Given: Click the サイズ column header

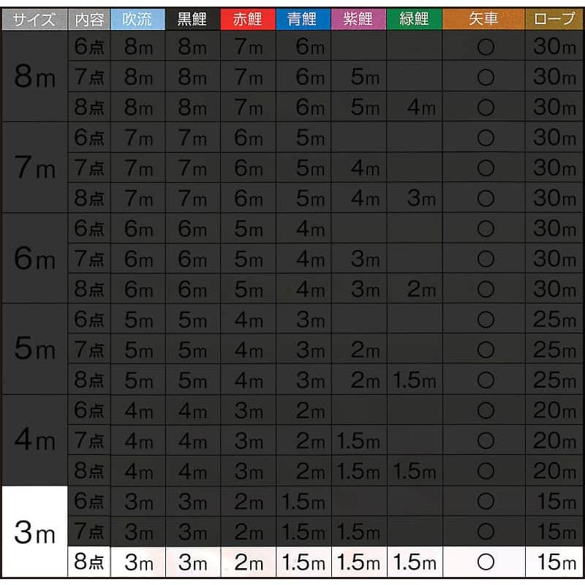Looking at the screenshot, I should (34, 20).
